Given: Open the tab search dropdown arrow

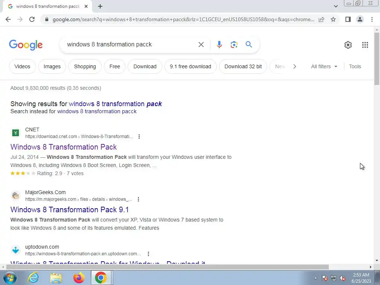Looking at the screenshot, I should click(x=335, y=6).
